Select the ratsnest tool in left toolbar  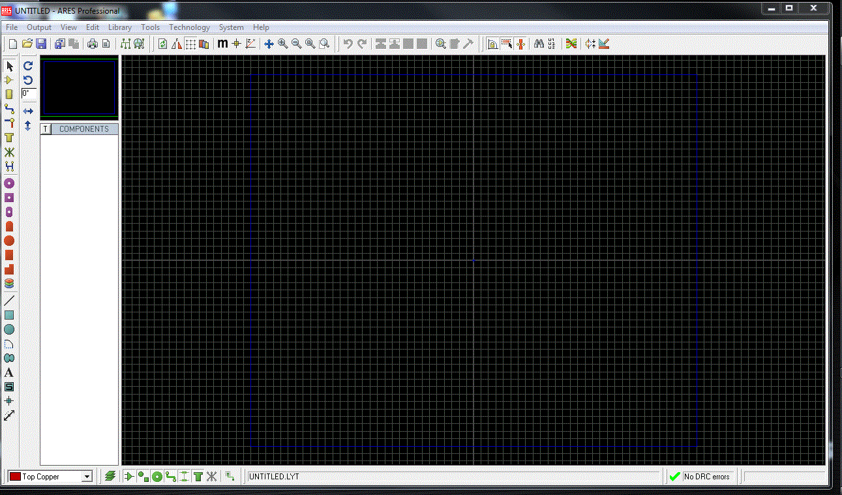click(x=9, y=152)
